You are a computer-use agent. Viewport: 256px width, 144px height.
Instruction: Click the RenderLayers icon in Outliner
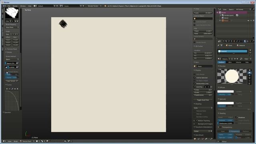pyautogui.click(x=223, y=15)
